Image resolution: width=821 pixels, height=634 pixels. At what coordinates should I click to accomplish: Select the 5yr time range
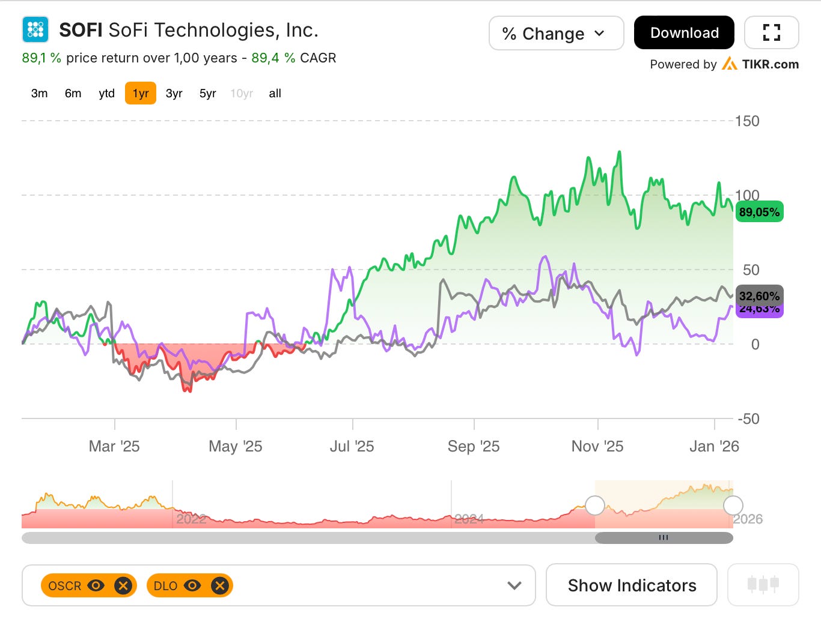207,93
